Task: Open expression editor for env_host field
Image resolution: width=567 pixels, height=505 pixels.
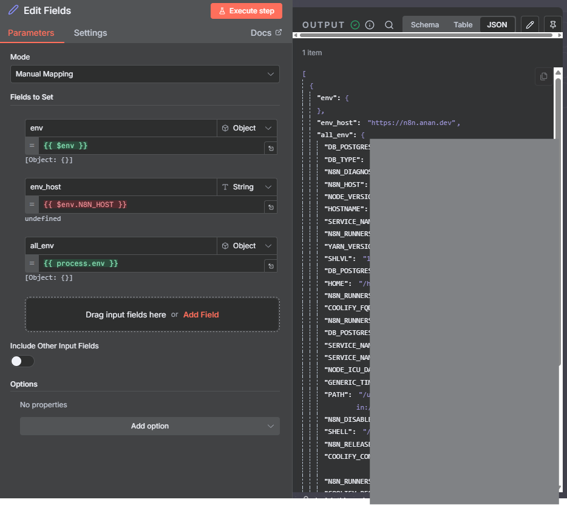Action: pos(271,207)
